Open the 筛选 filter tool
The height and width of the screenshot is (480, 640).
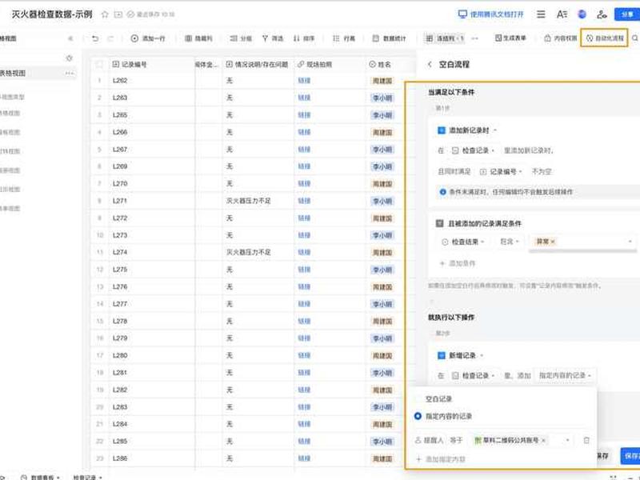pyautogui.click(x=273, y=38)
